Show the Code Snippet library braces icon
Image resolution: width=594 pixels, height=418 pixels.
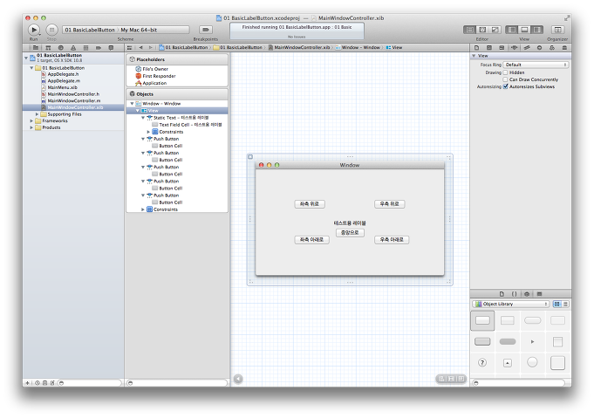(514, 294)
